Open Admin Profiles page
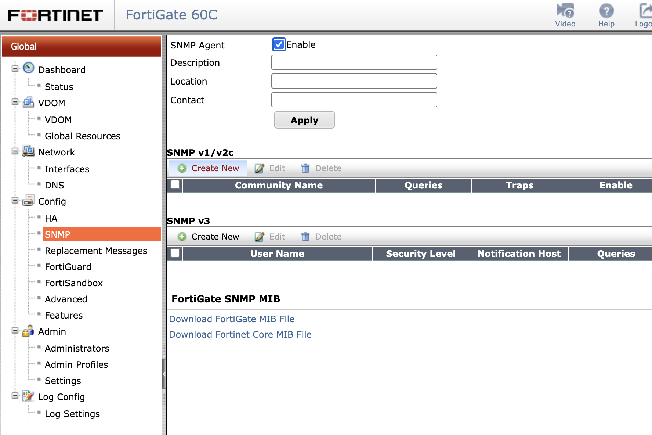This screenshot has height=435, width=652. pos(76,364)
